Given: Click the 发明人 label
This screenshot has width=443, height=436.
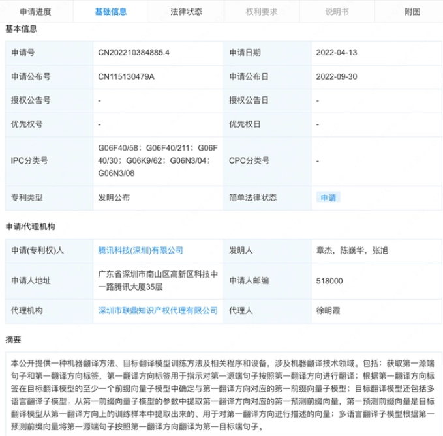Looking at the screenshot, I should coord(241,250).
